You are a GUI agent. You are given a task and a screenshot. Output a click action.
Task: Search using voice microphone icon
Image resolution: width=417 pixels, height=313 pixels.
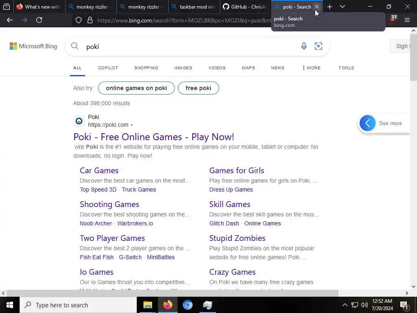tap(304, 46)
